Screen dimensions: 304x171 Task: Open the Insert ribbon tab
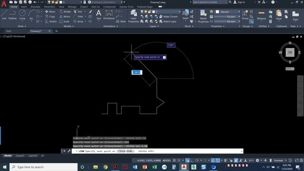pyautogui.click(x=24, y=7)
